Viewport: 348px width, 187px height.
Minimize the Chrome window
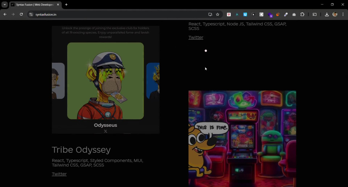(x=322, y=5)
